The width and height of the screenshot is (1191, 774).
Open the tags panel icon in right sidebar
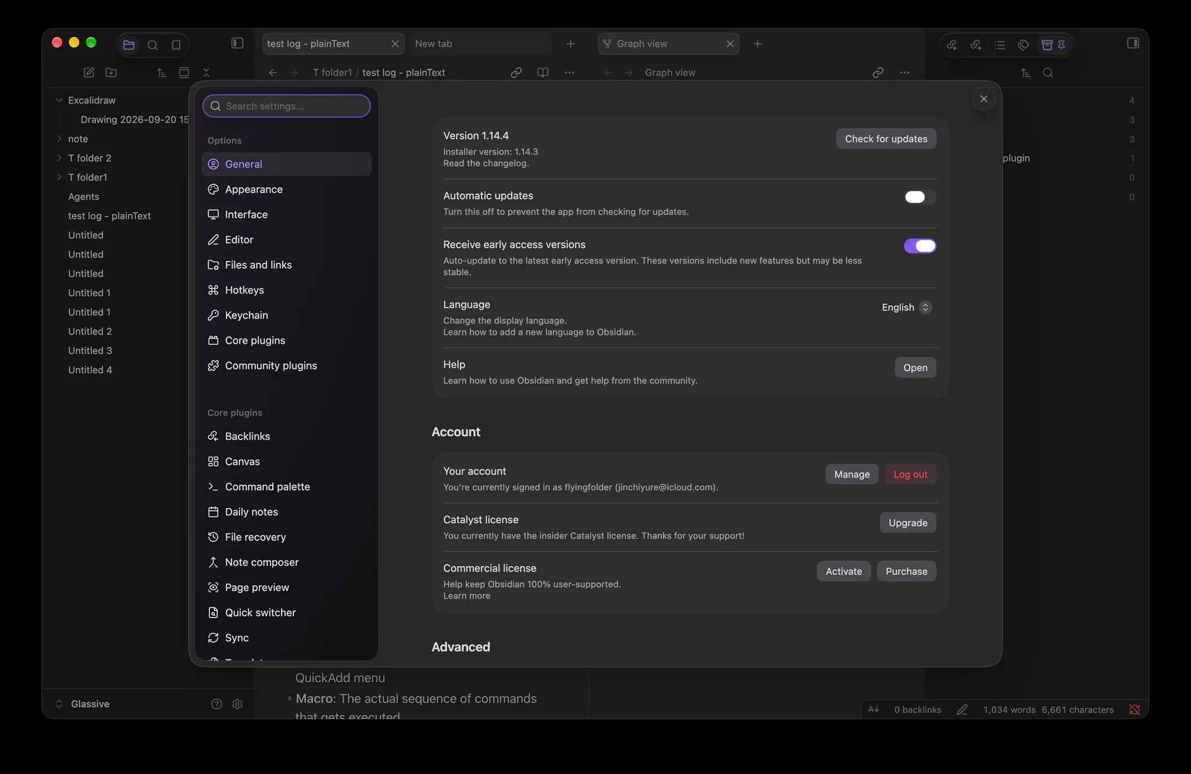1024,45
